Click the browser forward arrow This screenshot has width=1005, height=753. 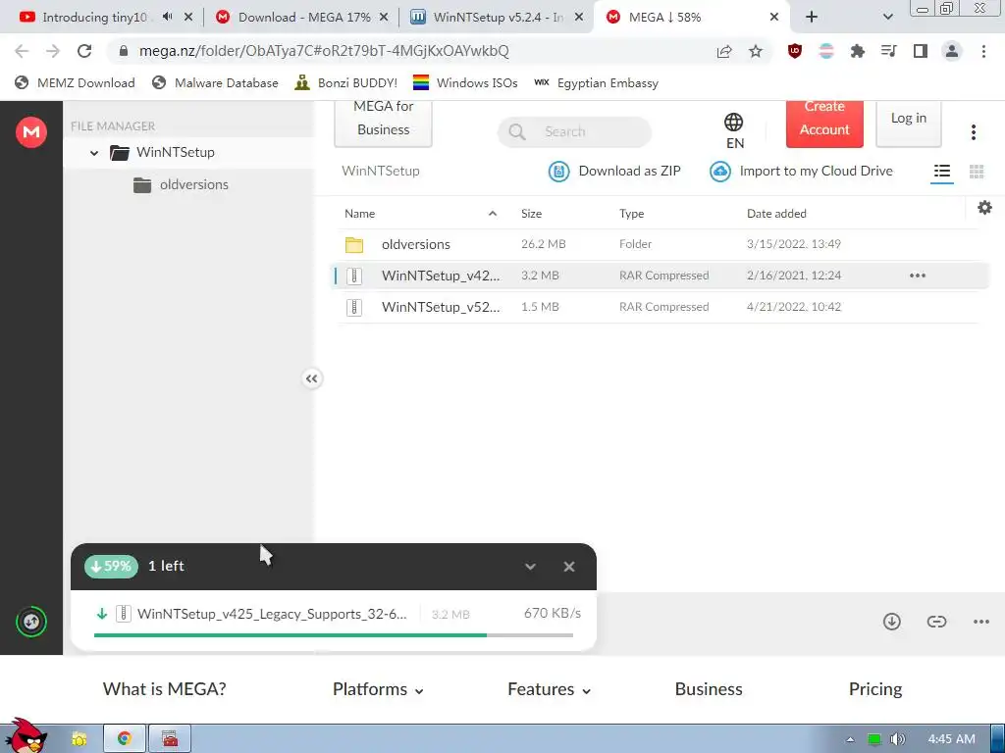point(53,51)
